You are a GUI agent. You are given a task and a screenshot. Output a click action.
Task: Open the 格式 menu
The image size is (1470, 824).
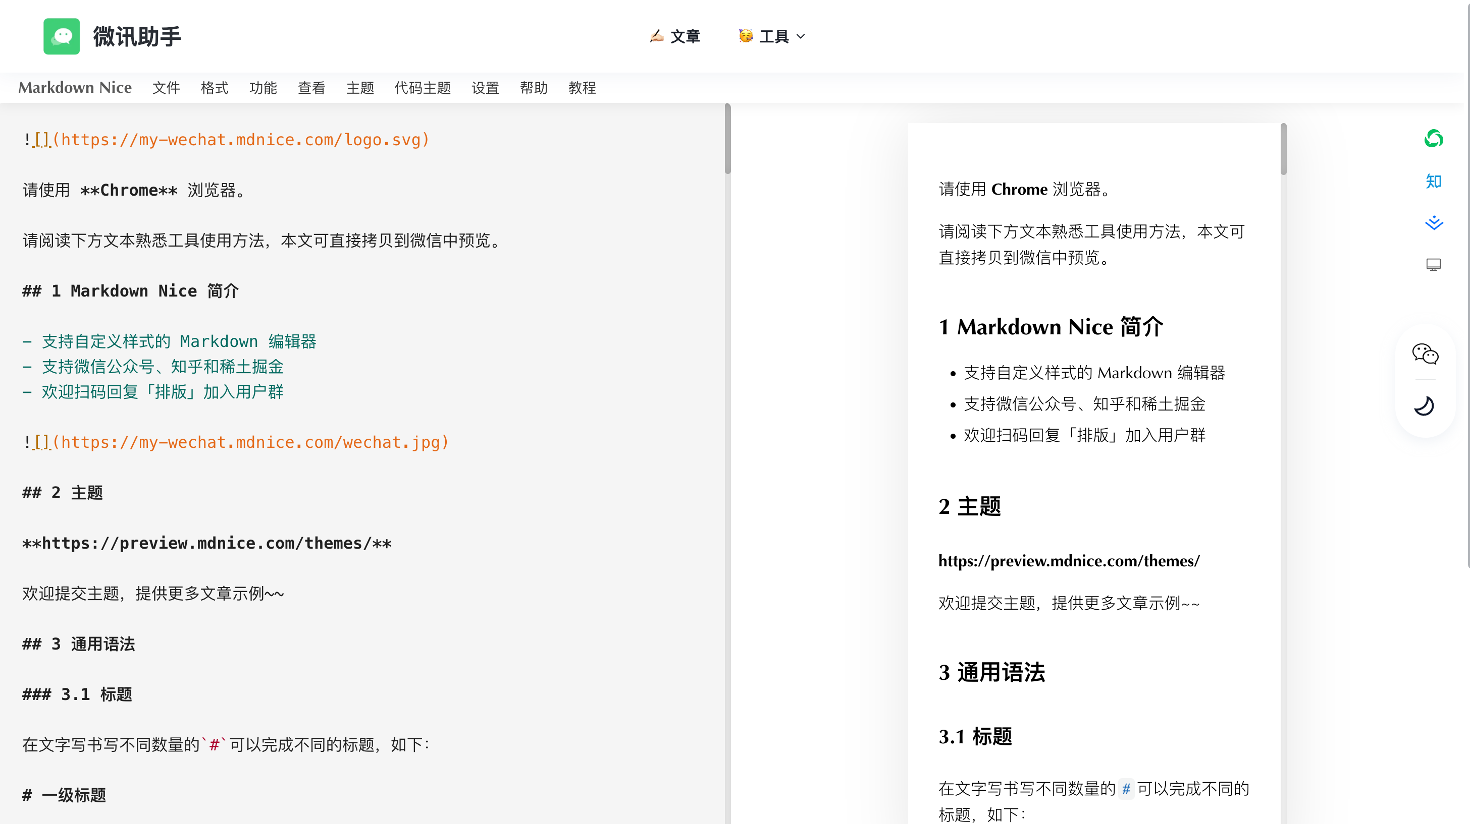215,88
